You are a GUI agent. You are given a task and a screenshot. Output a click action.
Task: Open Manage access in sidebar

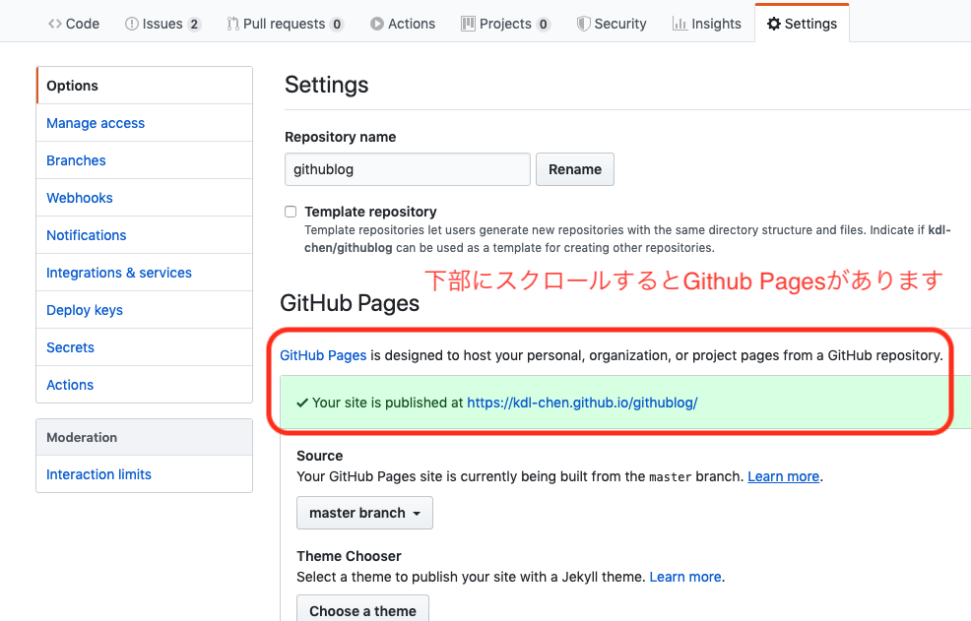[x=145, y=123]
